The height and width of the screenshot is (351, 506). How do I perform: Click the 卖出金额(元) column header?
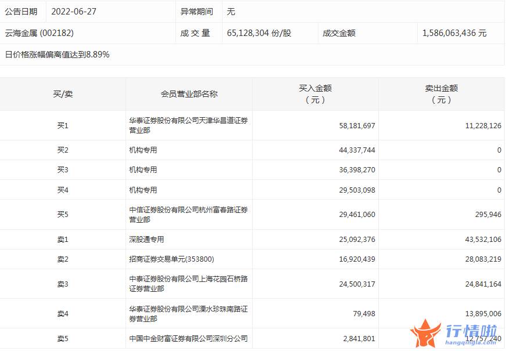pyautogui.click(x=442, y=94)
